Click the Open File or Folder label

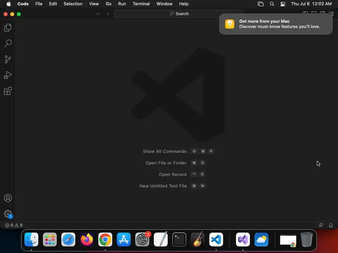(x=166, y=163)
